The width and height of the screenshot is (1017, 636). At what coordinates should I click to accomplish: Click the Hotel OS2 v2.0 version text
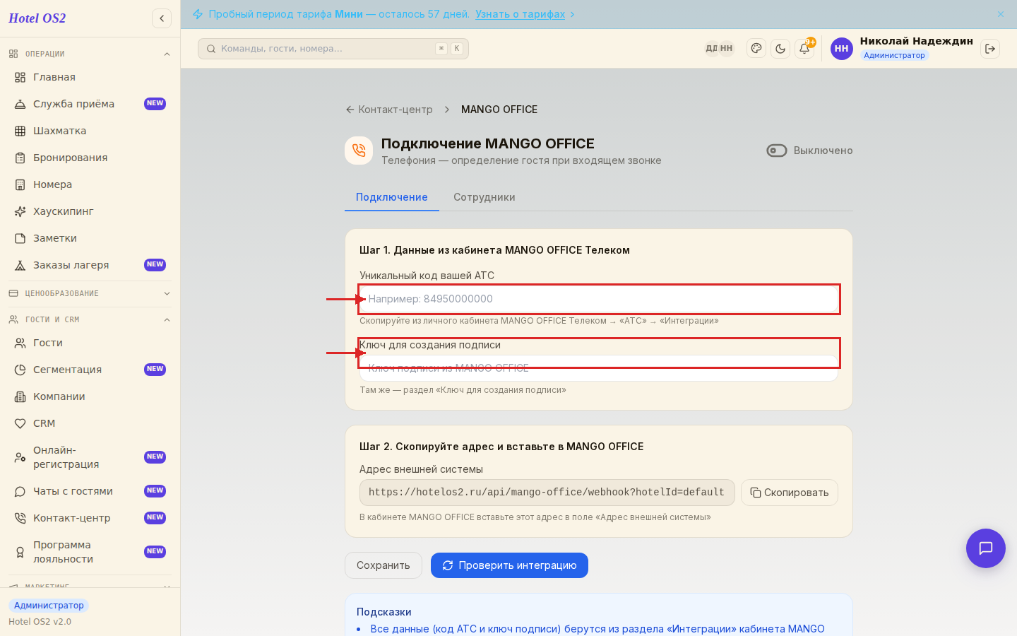point(40,622)
